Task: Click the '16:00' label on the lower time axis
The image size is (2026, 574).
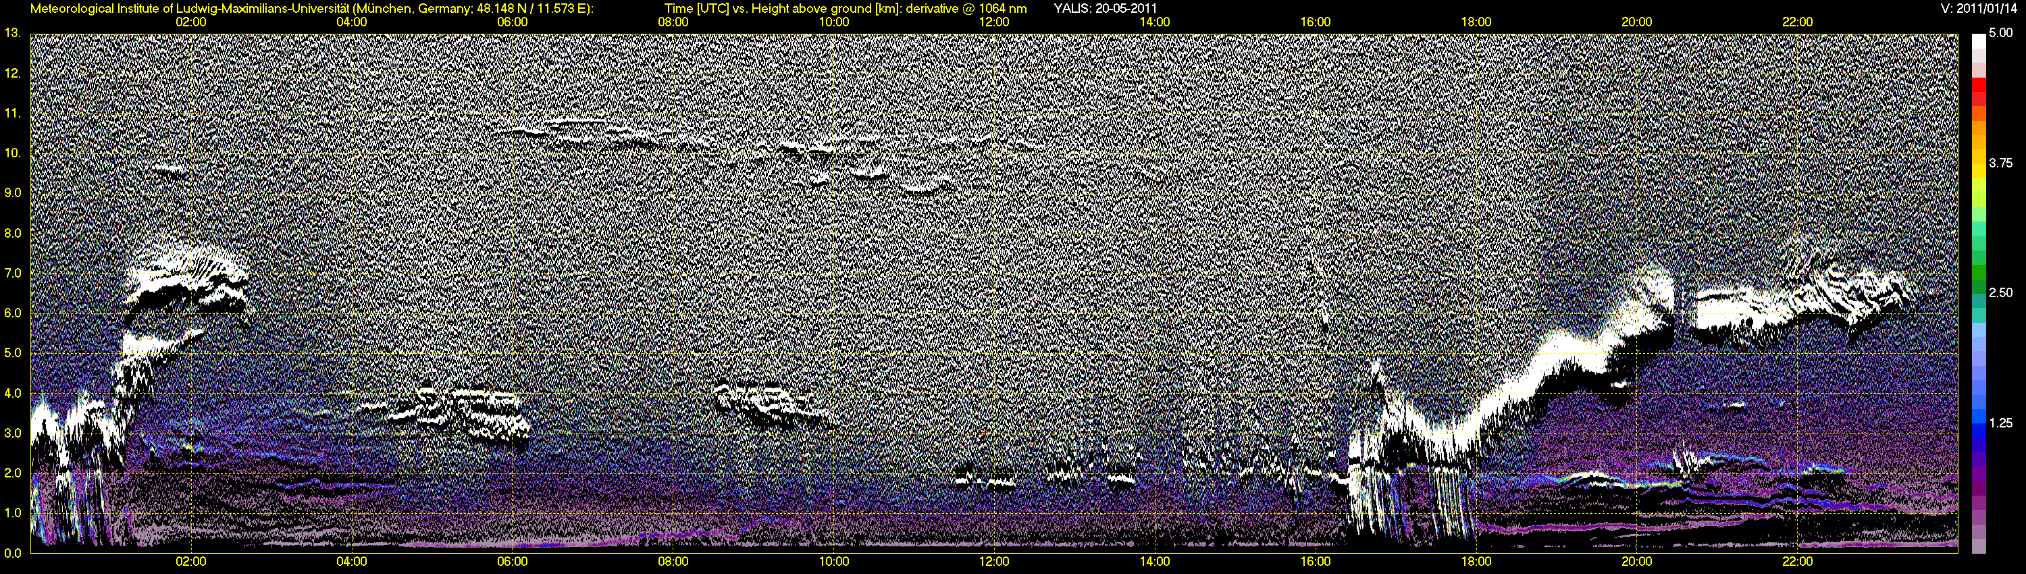Action: 1316,561
